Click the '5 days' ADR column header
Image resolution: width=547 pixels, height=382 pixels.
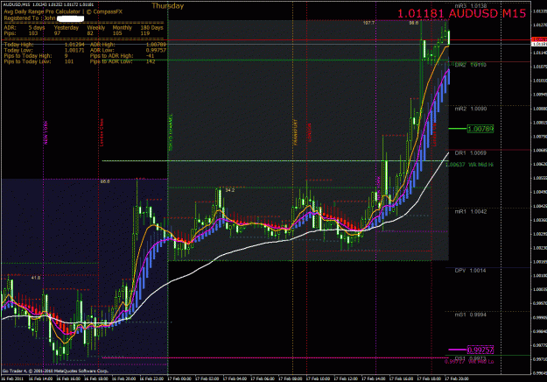[37, 27]
